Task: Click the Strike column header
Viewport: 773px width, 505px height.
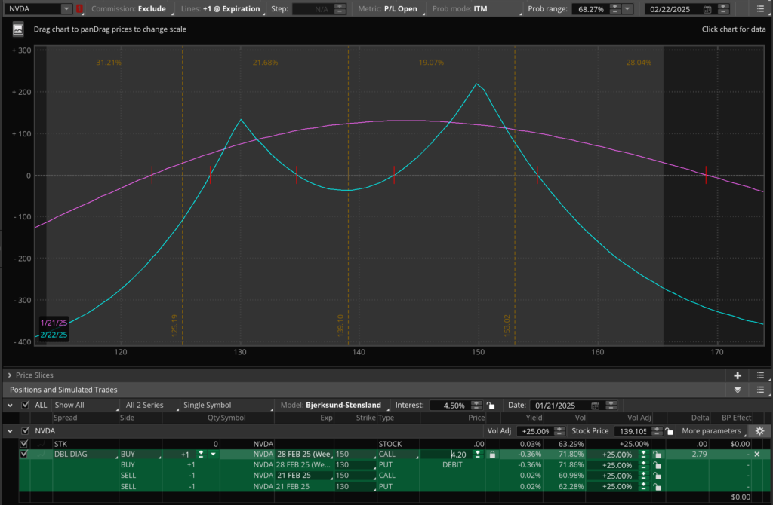Action: (x=366, y=418)
